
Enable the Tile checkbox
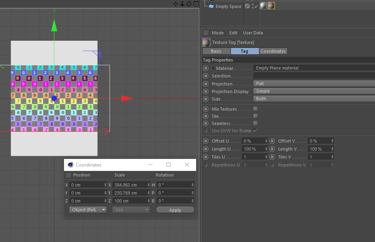(255, 116)
